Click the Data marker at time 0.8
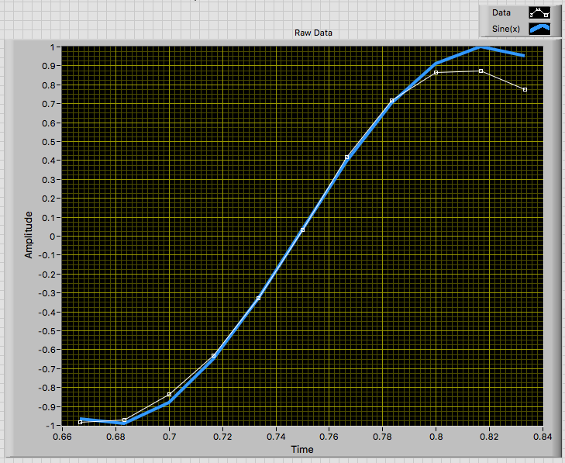This screenshot has width=565, height=463. (x=436, y=73)
